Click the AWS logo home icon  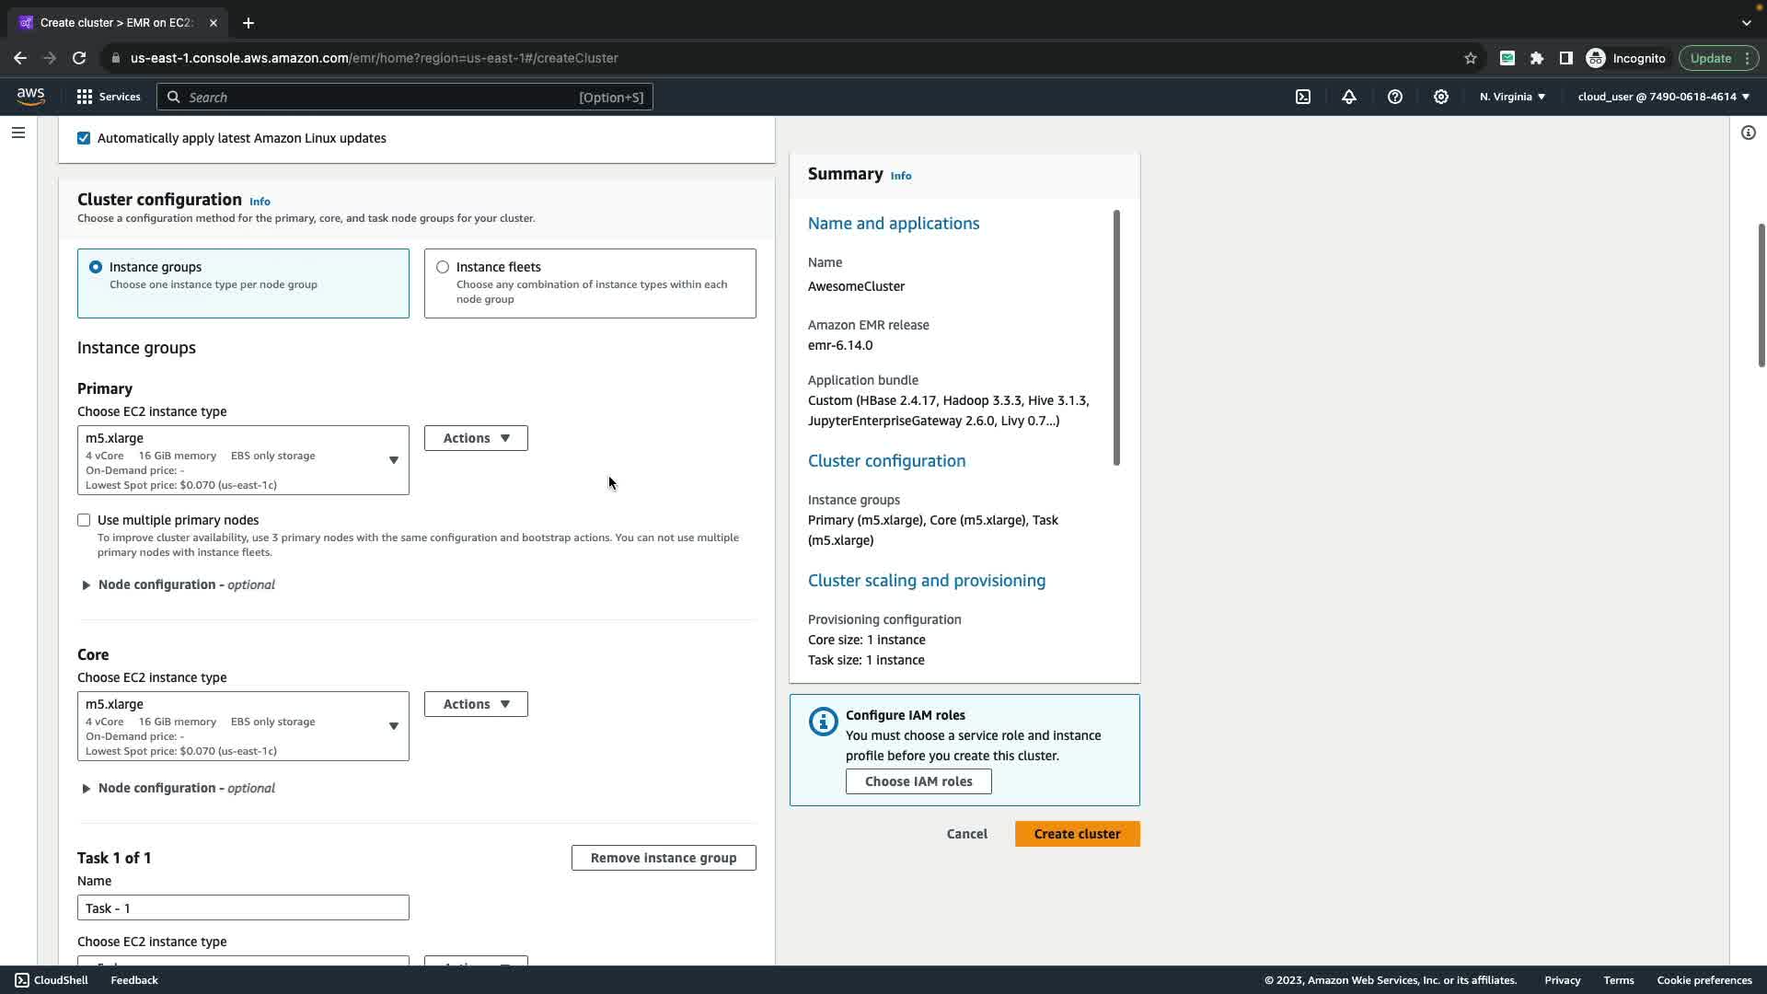(30, 97)
